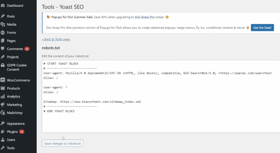
Task: Follow the Back to Tools page link
Action: [x=56, y=39]
